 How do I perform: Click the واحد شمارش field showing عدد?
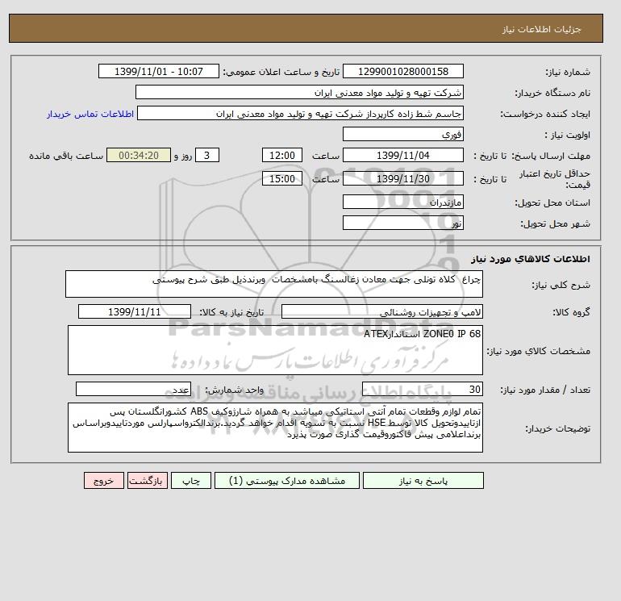click(133, 389)
